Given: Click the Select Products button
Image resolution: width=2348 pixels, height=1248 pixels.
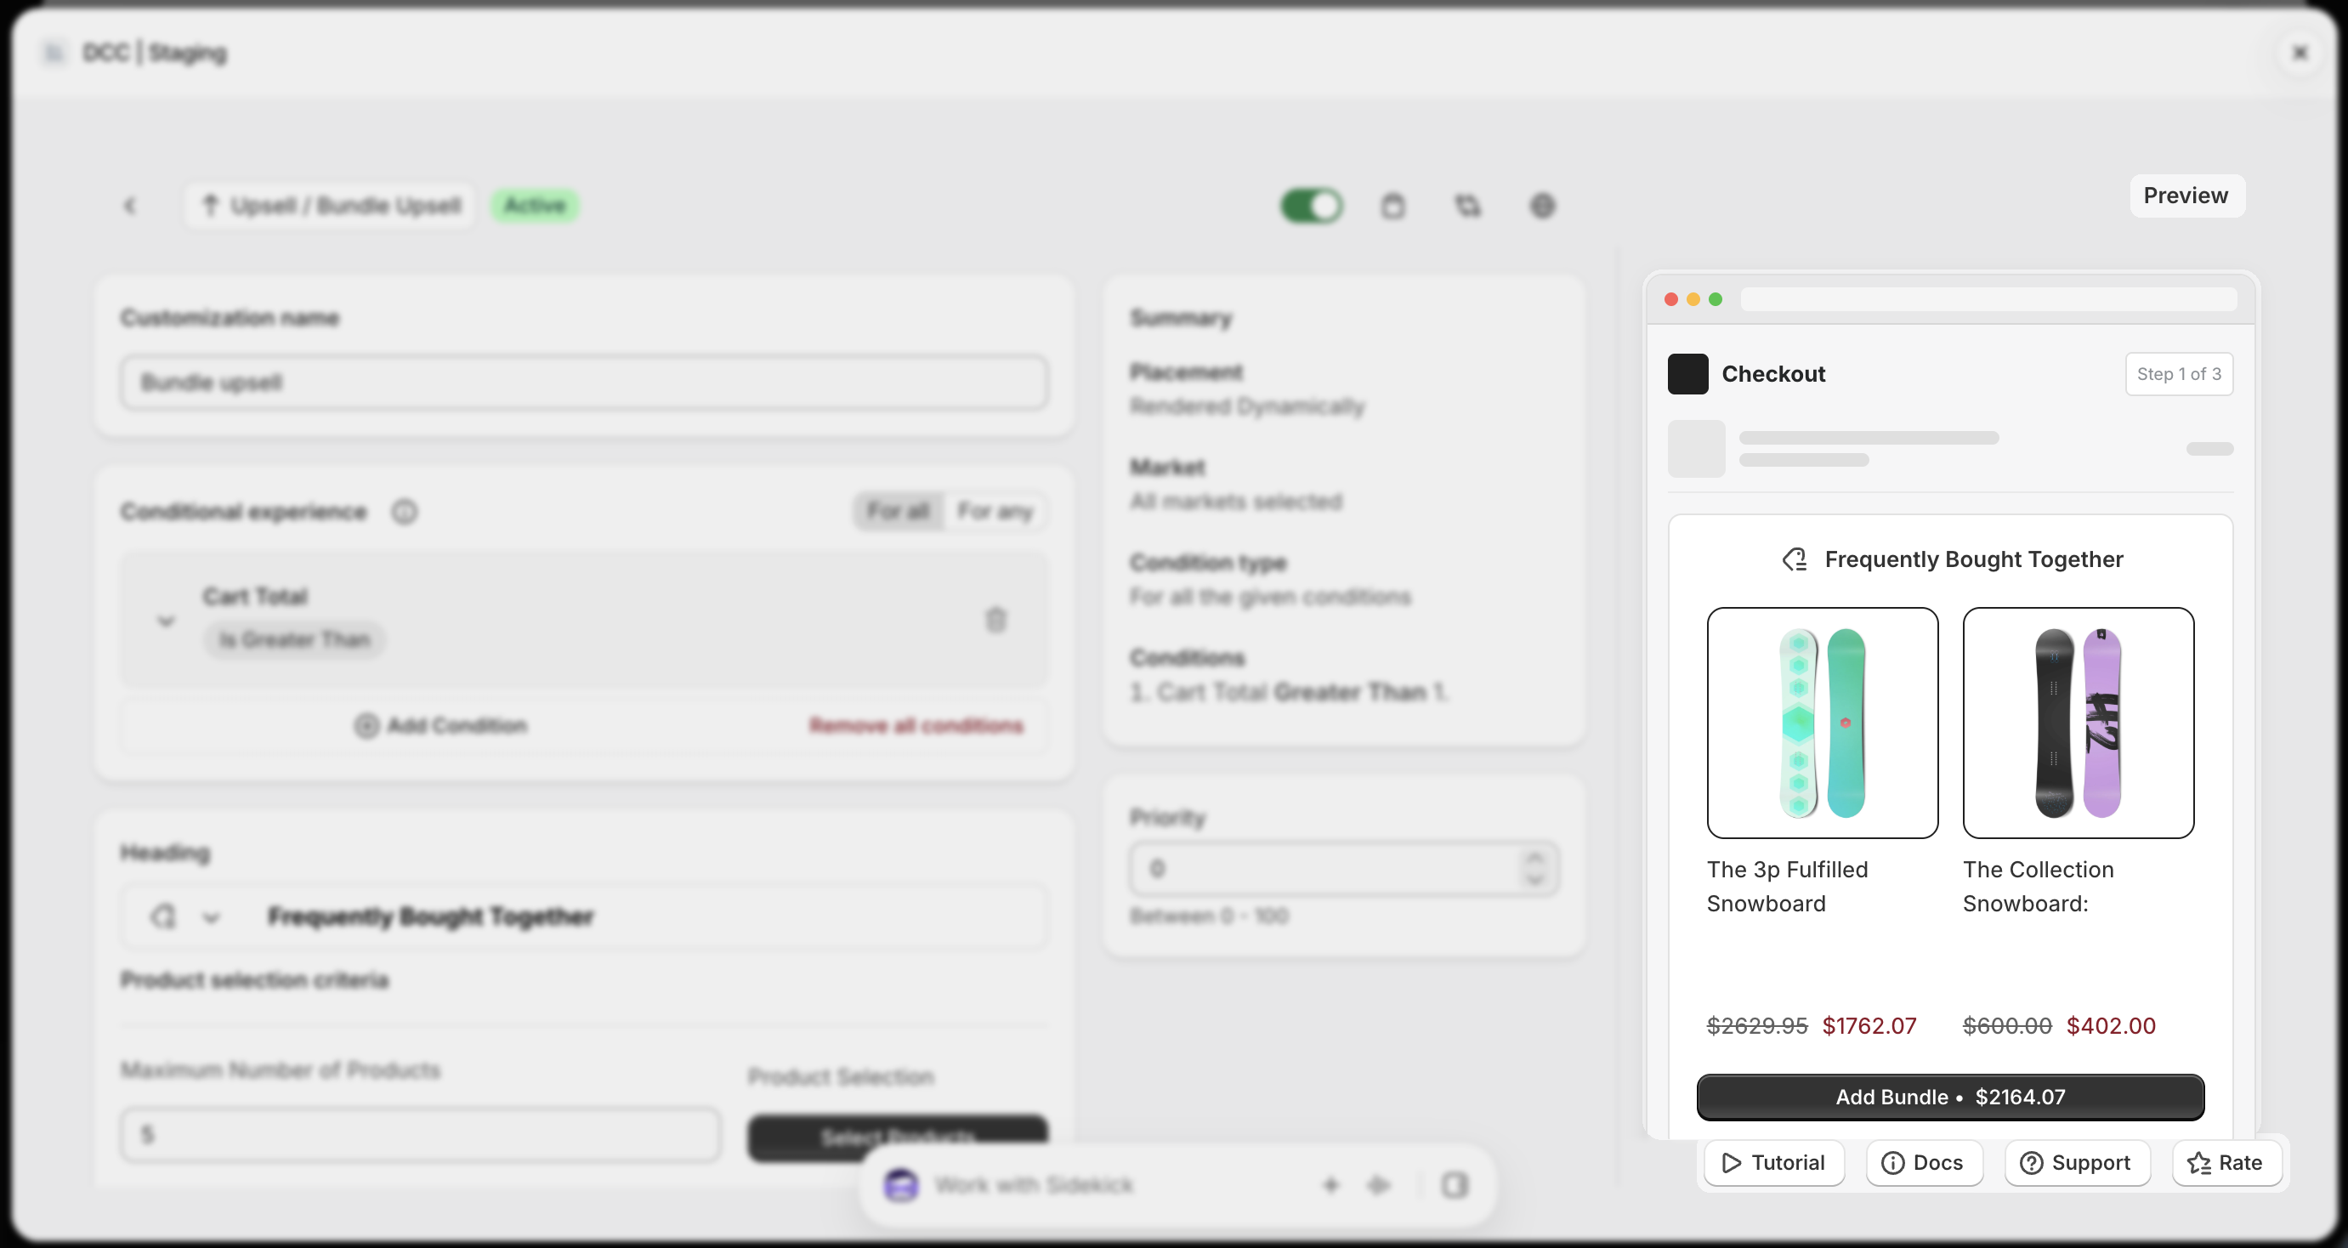Looking at the screenshot, I should pos(898,1137).
